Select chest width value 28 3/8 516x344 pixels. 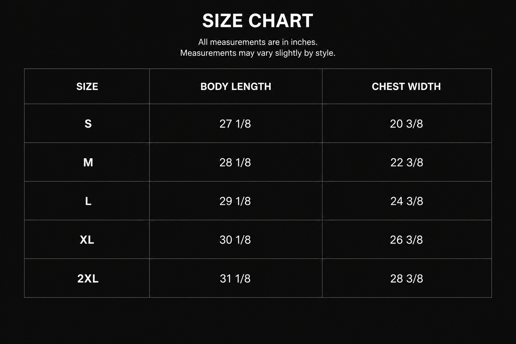(x=407, y=278)
